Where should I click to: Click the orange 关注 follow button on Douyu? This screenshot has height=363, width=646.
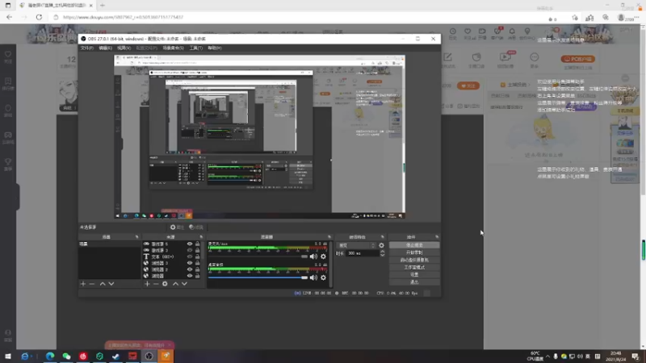(468, 86)
